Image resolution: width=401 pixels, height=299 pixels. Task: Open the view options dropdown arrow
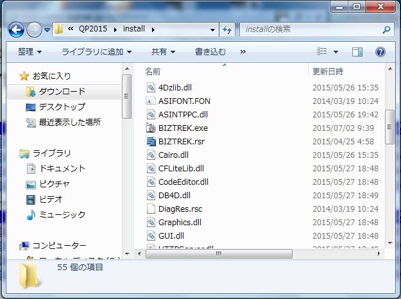coord(336,52)
